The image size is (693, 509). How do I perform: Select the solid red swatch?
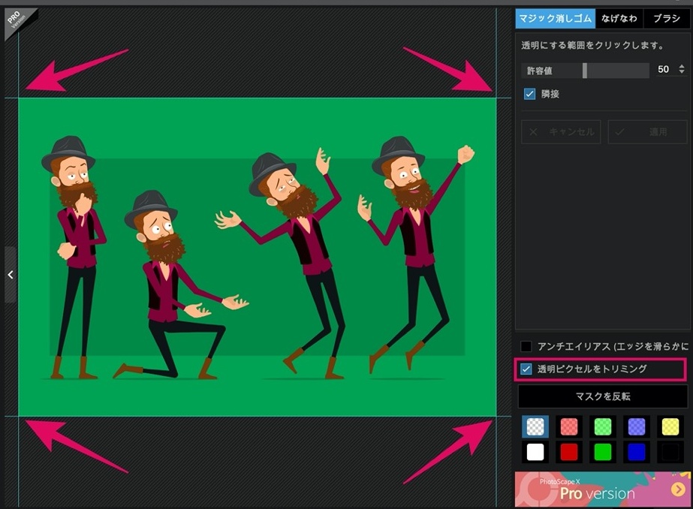coord(569,452)
